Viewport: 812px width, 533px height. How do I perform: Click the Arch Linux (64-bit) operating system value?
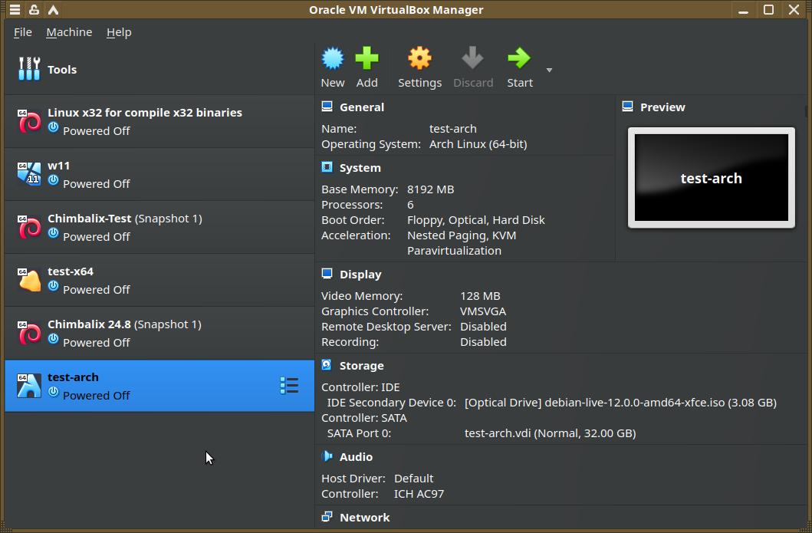tap(478, 144)
